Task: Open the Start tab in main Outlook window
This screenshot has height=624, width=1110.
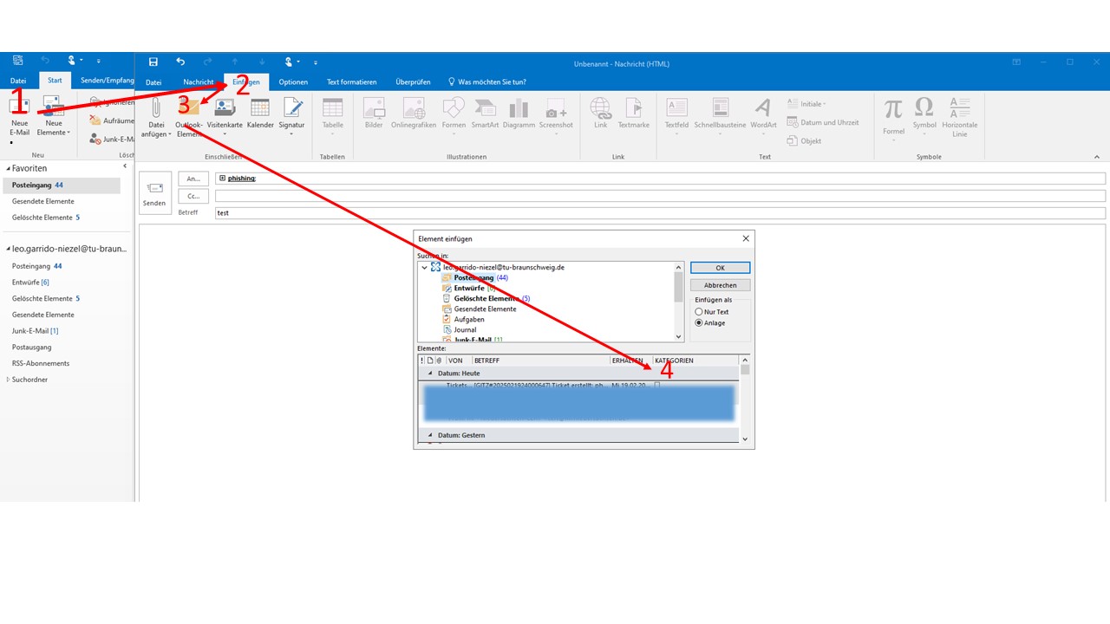Action: (55, 80)
